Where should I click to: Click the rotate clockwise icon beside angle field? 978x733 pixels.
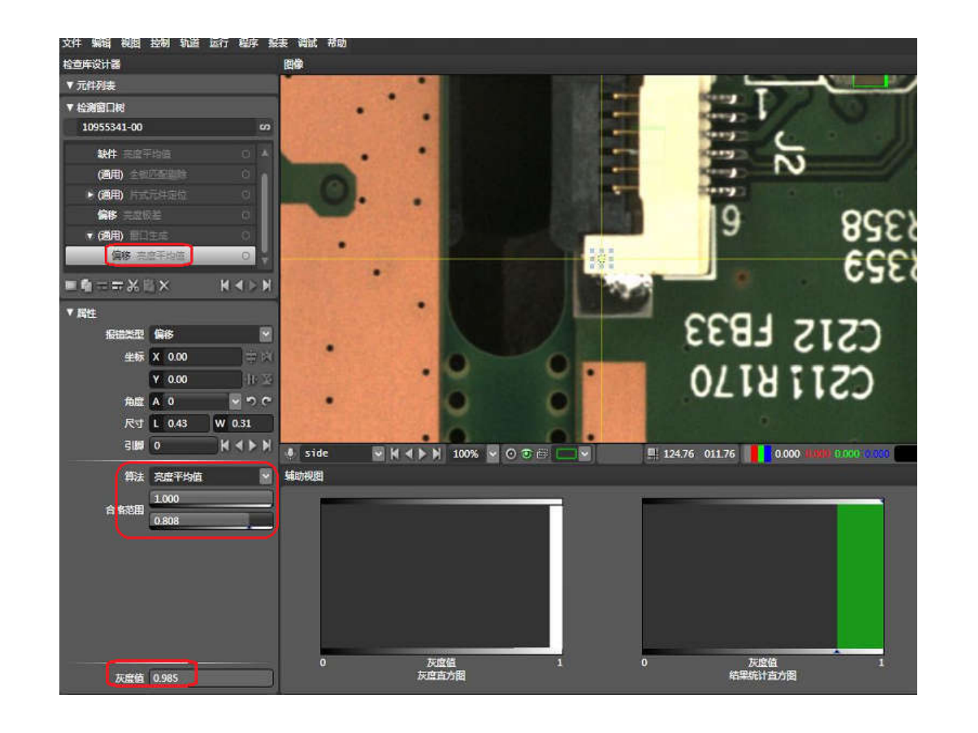[266, 401]
